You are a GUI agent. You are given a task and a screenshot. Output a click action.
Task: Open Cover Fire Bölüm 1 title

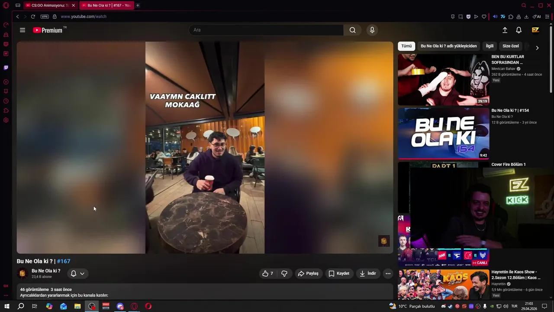tap(509, 165)
